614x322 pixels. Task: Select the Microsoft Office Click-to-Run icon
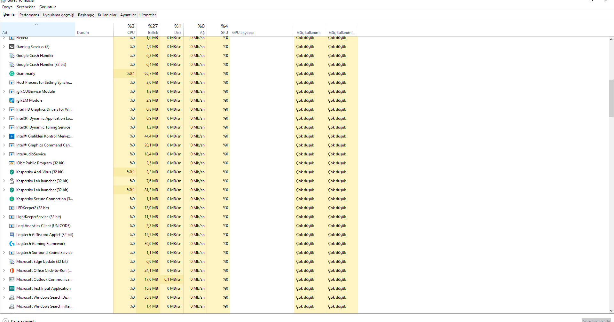point(12,271)
